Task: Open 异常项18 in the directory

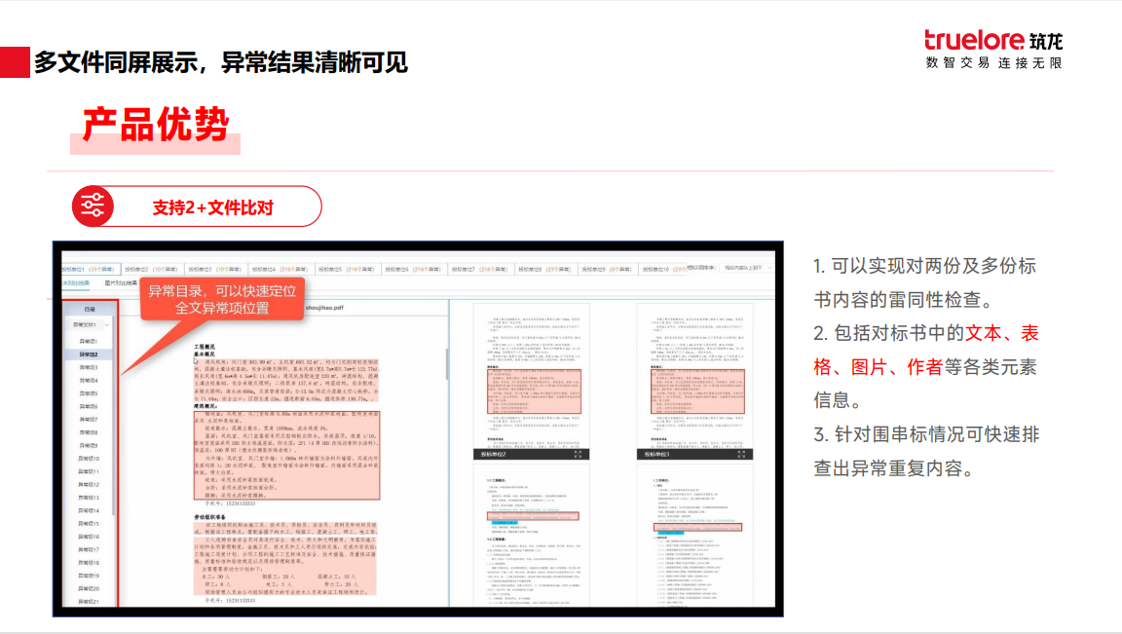Action: coord(89,563)
